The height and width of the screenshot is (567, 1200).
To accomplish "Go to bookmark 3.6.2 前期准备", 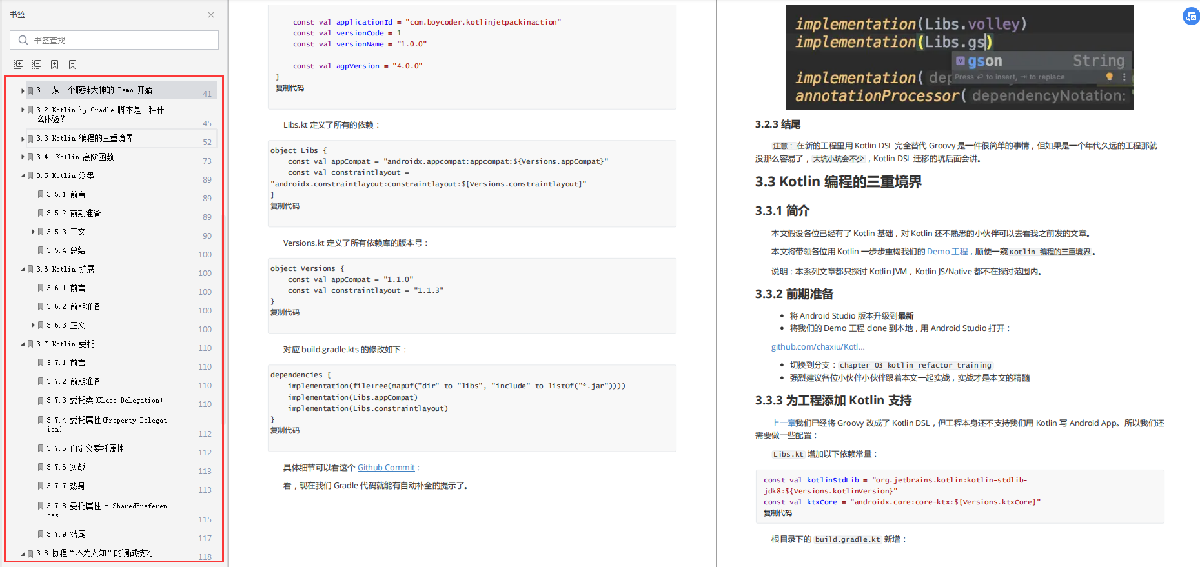I will pos(74,306).
